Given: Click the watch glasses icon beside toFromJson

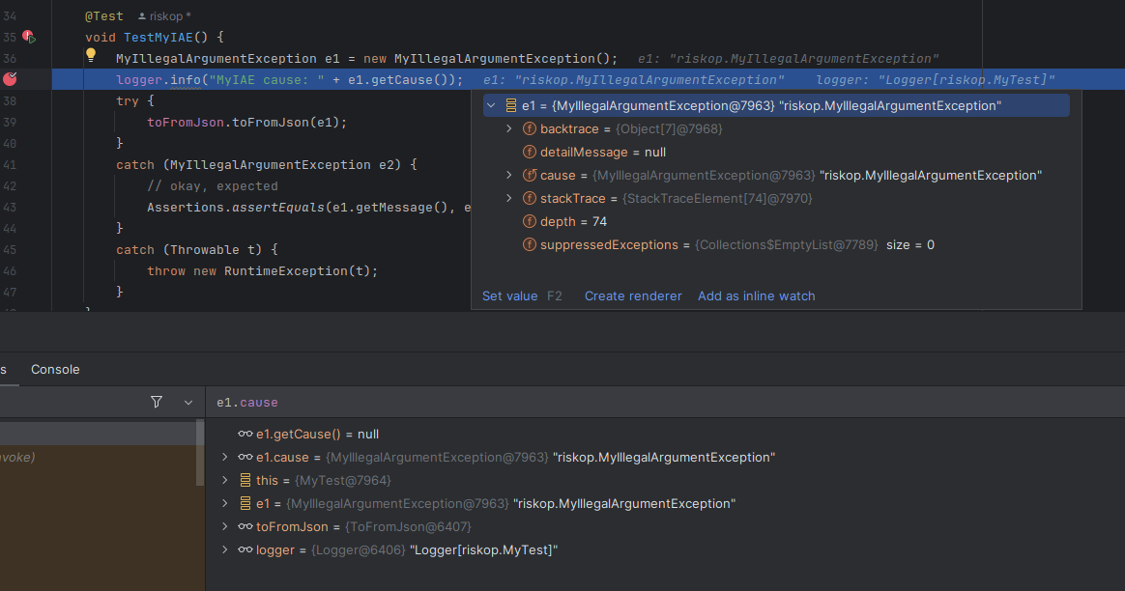Looking at the screenshot, I should (245, 526).
